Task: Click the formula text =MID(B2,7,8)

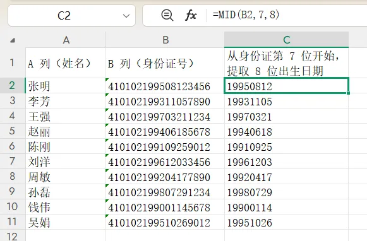Action: [x=246, y=15]
